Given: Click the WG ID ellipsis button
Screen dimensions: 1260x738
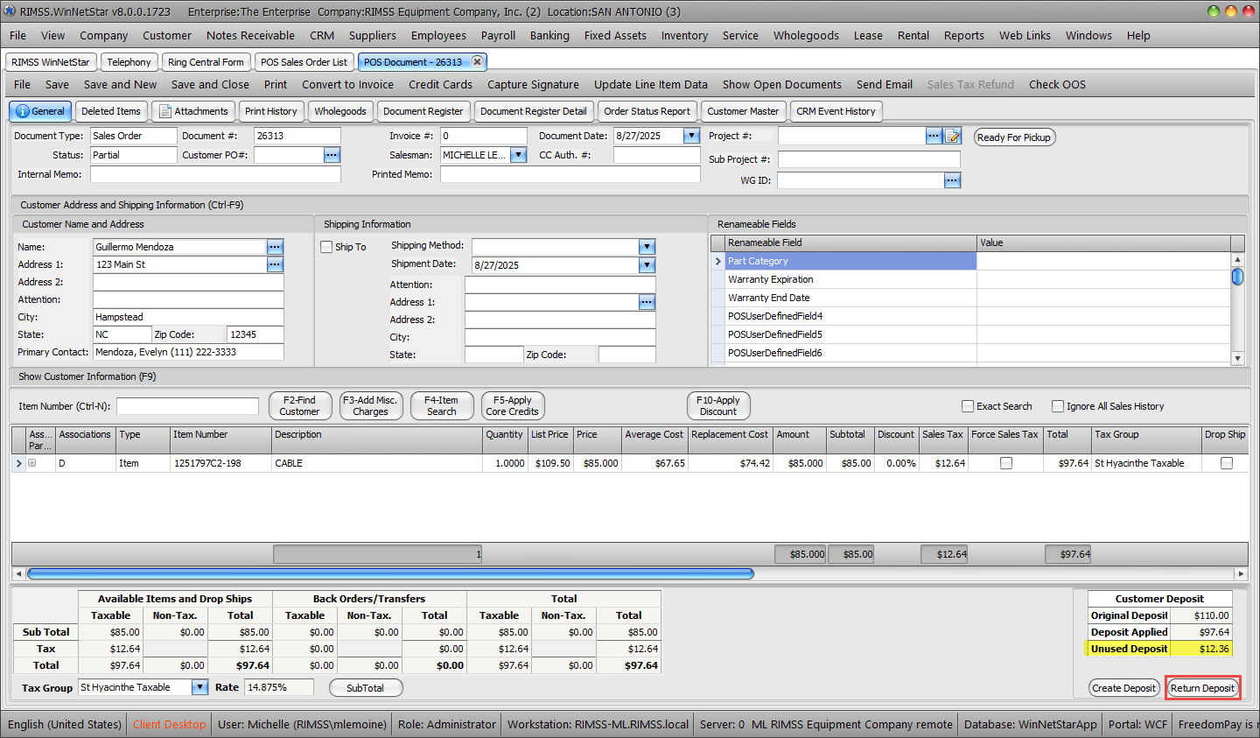Looking at the screenshot, I should tap(952, 180).
